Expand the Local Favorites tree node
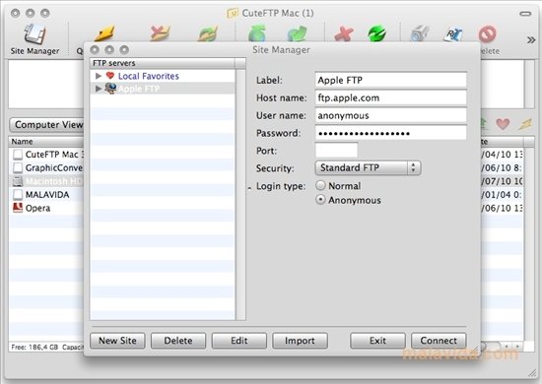The image size is (542, 384). (x=99, y=76)
